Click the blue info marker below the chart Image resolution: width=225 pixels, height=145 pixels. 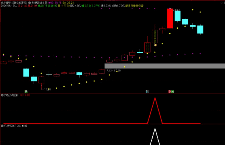pyautogui.click(x=147, y=91)
